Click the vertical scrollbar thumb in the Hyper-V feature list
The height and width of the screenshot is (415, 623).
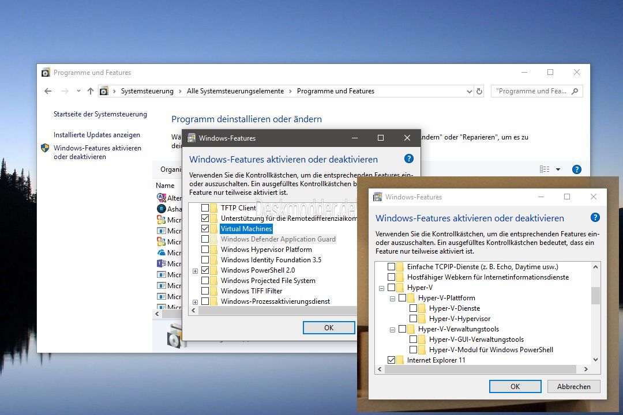595,296
